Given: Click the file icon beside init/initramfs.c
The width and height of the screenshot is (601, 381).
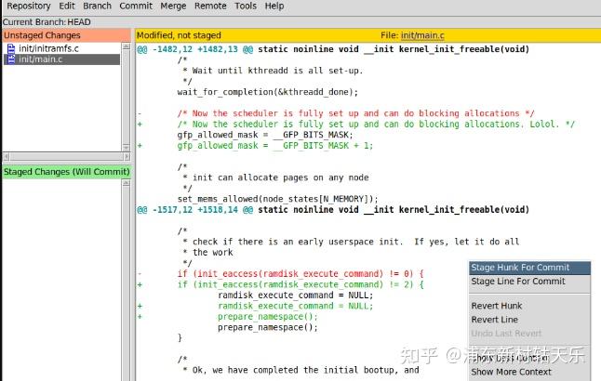Looking at the screenshot, I should point(11,48).
